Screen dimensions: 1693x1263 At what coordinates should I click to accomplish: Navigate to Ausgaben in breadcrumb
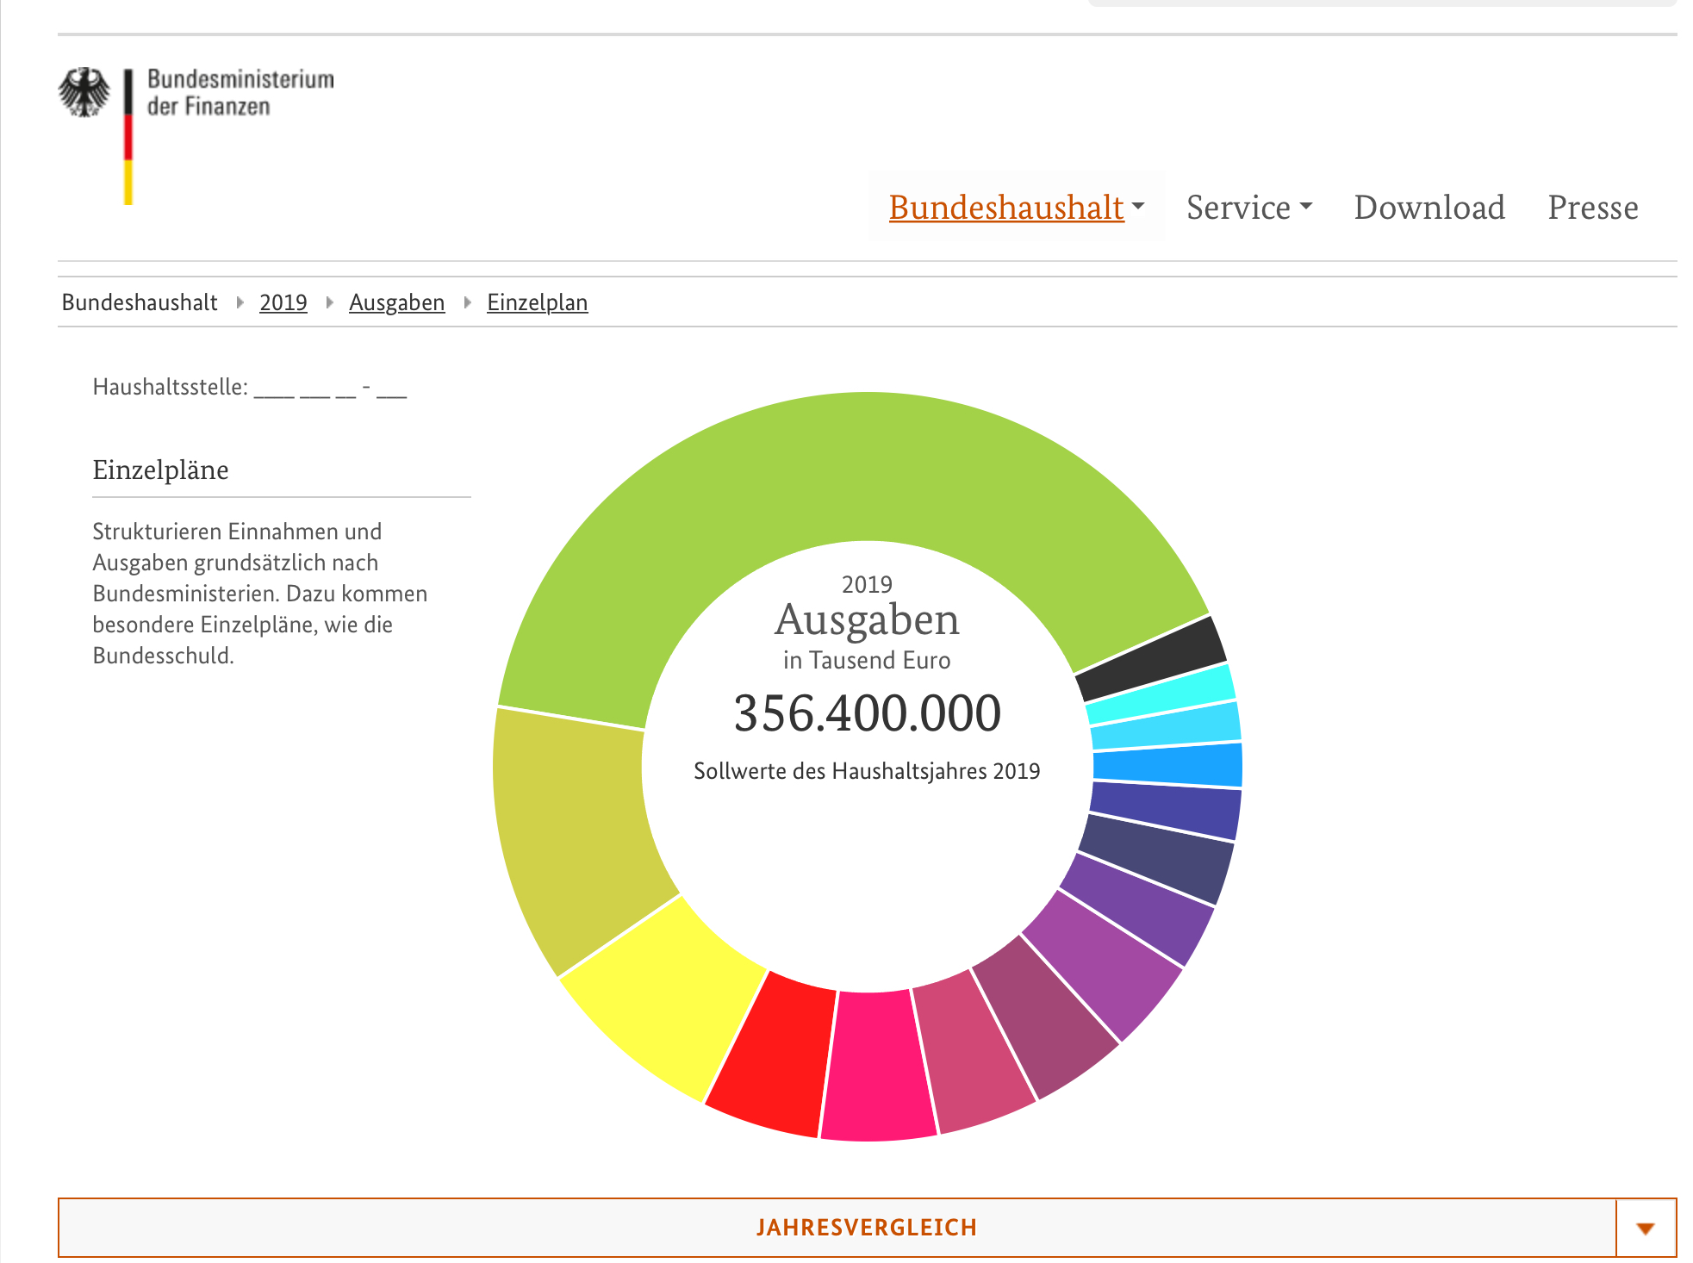tap(396, 302)
